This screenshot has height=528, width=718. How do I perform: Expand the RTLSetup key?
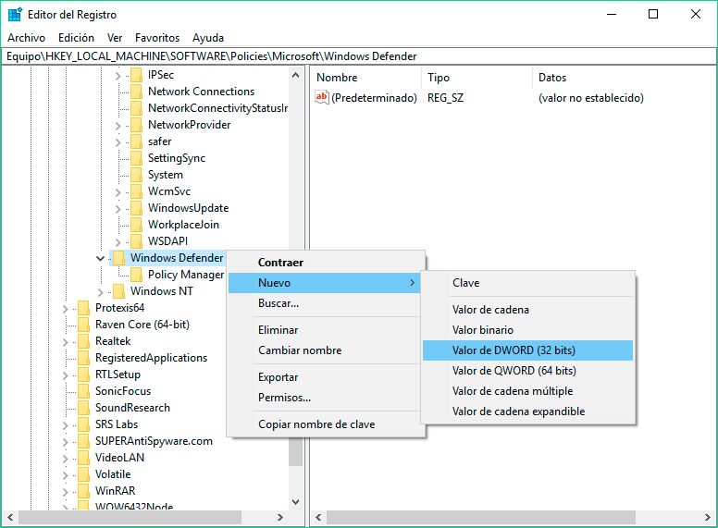click(65, 375)
